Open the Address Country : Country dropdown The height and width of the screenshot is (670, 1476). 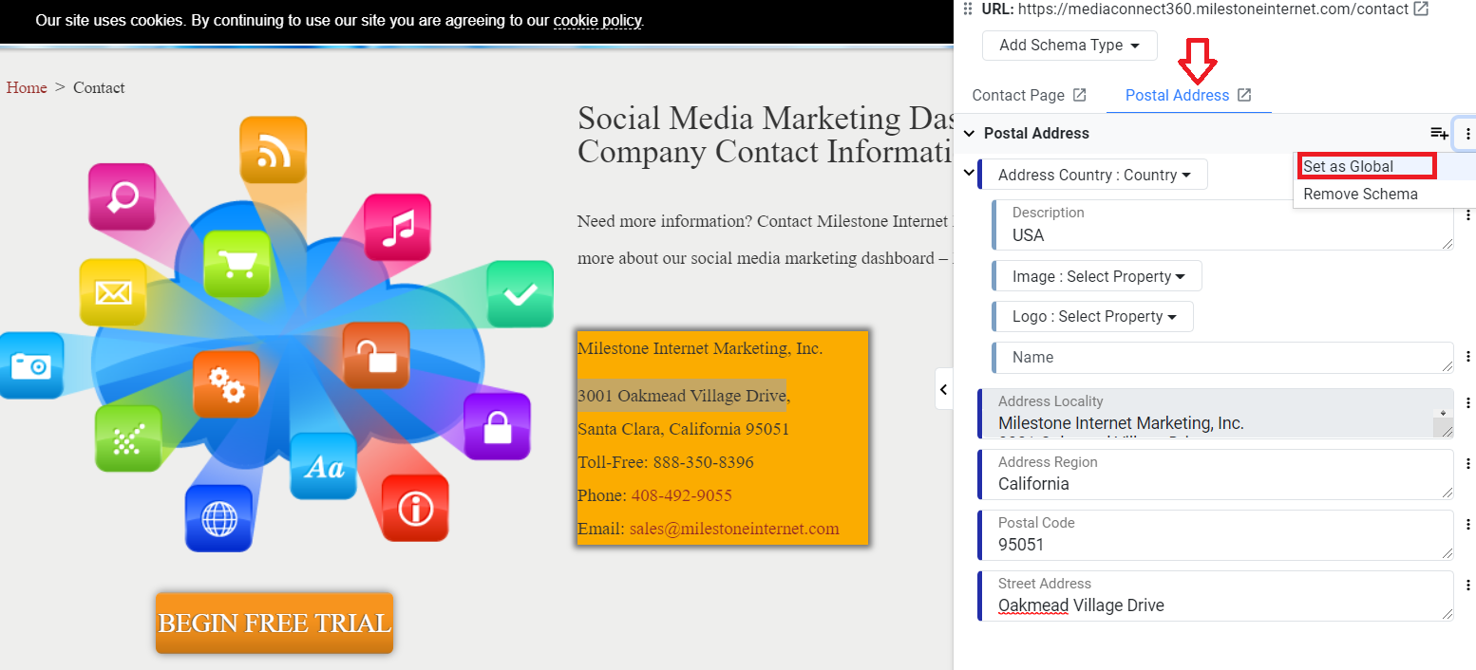pyautogui.click(x=1093, y=175)
